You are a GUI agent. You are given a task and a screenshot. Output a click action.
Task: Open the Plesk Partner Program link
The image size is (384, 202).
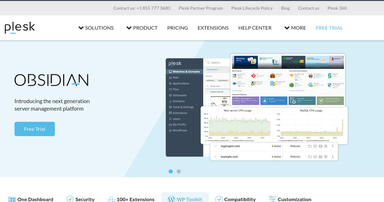[x=201, y=8]
